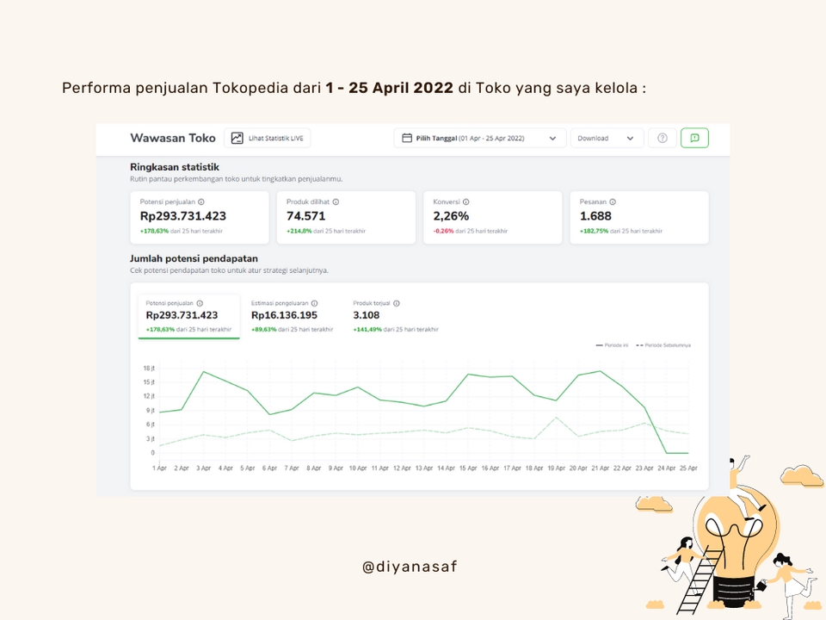This screenshot has width=826, height=620.
Task: Select the Pesanan 1.688 card
Action: tap(639, 217)
